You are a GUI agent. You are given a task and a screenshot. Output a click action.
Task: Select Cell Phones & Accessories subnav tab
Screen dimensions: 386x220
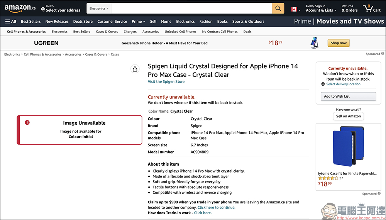tap(26, 32)
